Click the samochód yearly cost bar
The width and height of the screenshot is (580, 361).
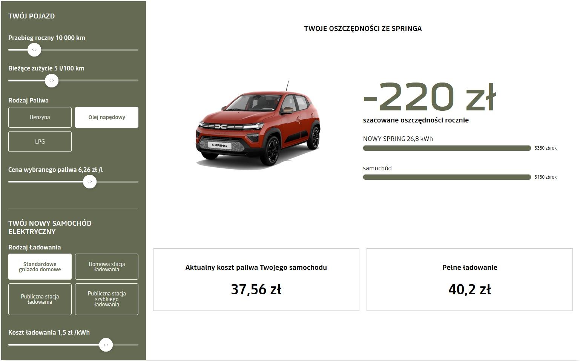point(447,177)
